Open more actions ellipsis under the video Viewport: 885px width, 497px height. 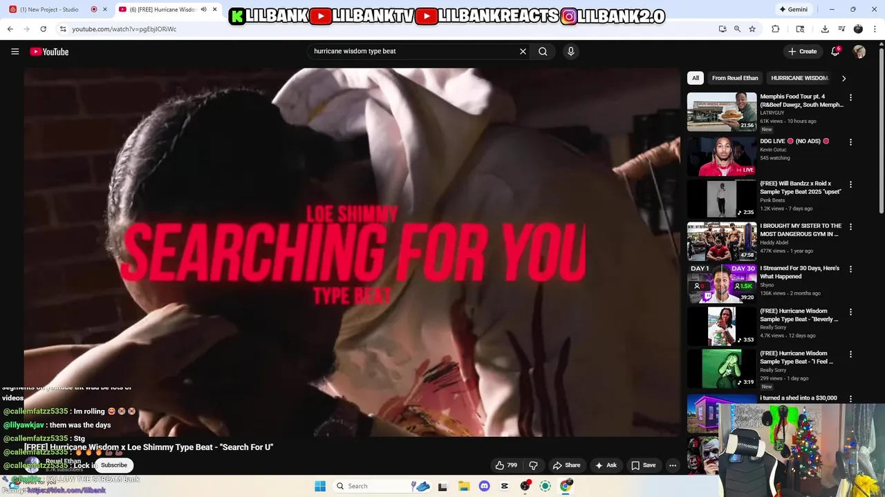tap(672, 465)
